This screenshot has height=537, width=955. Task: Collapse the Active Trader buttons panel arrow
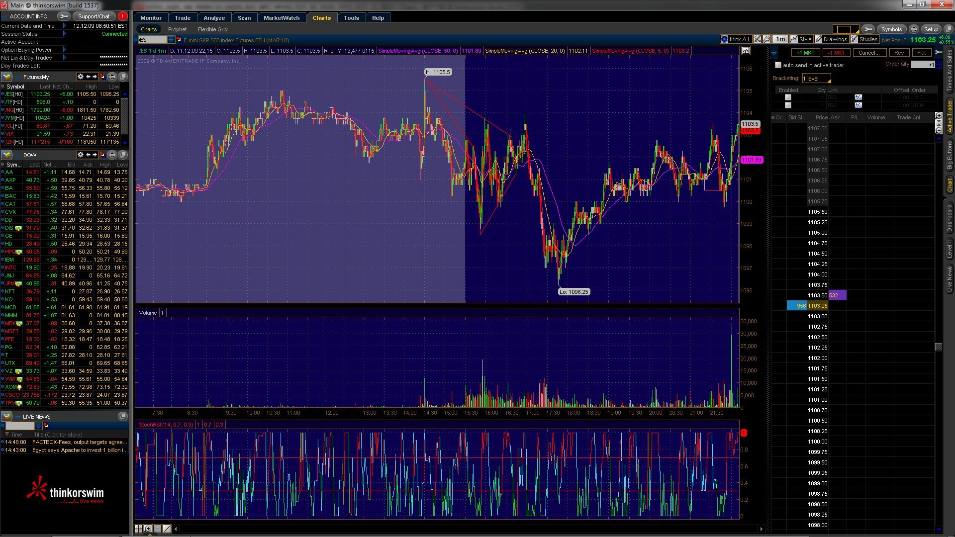pos(774,53)
